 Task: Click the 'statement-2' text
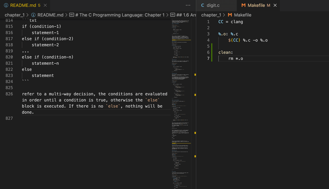45,45
